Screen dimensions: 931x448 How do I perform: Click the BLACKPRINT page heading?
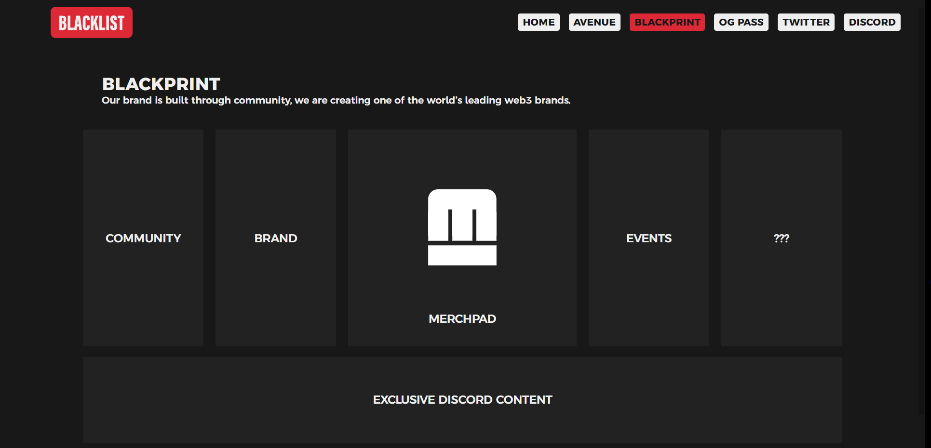click(x=161, y=84)
